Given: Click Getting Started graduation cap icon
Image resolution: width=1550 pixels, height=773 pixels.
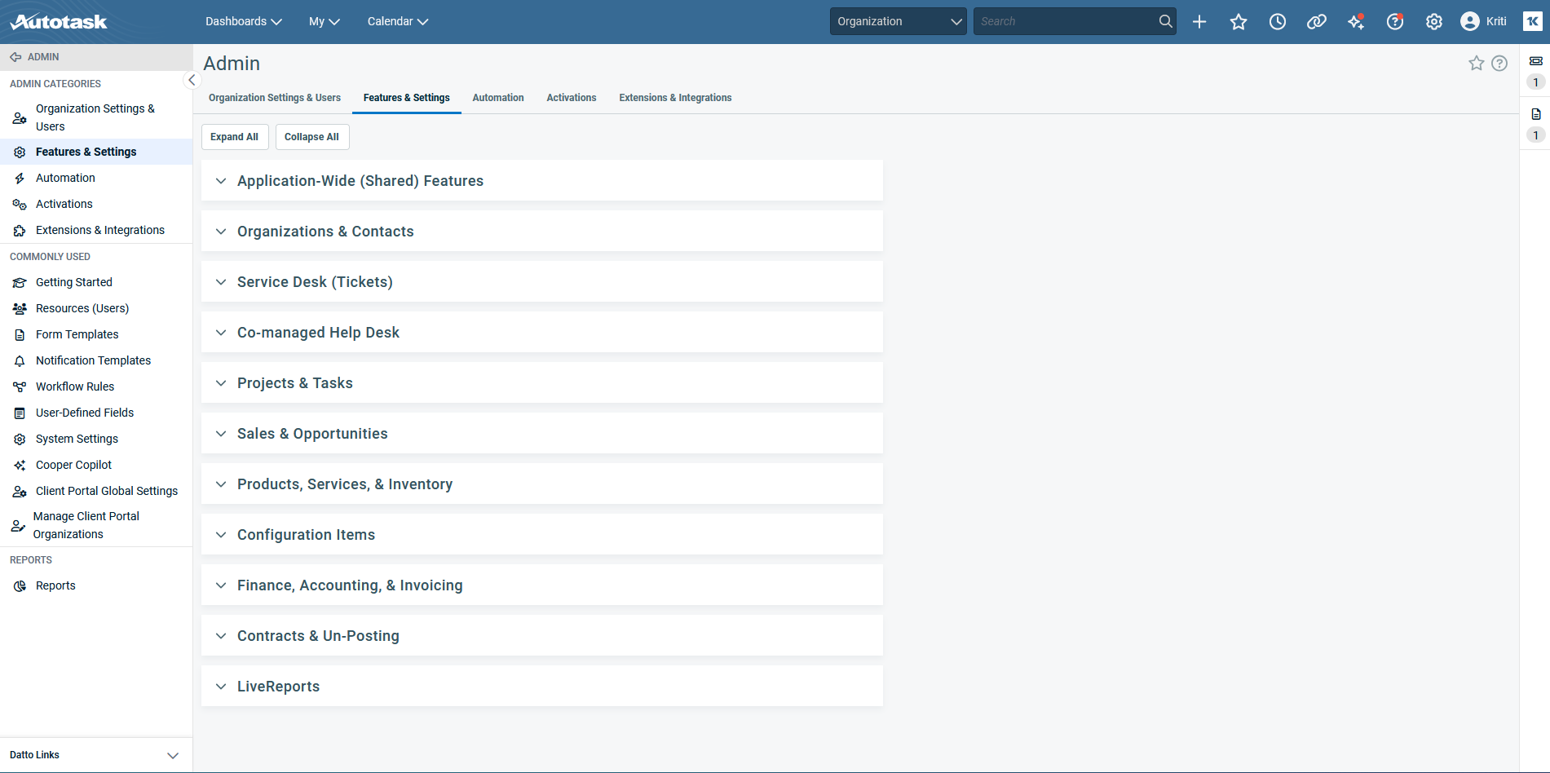Looking at the screenshot, I should pyautogui.click(x=20, y=283).
